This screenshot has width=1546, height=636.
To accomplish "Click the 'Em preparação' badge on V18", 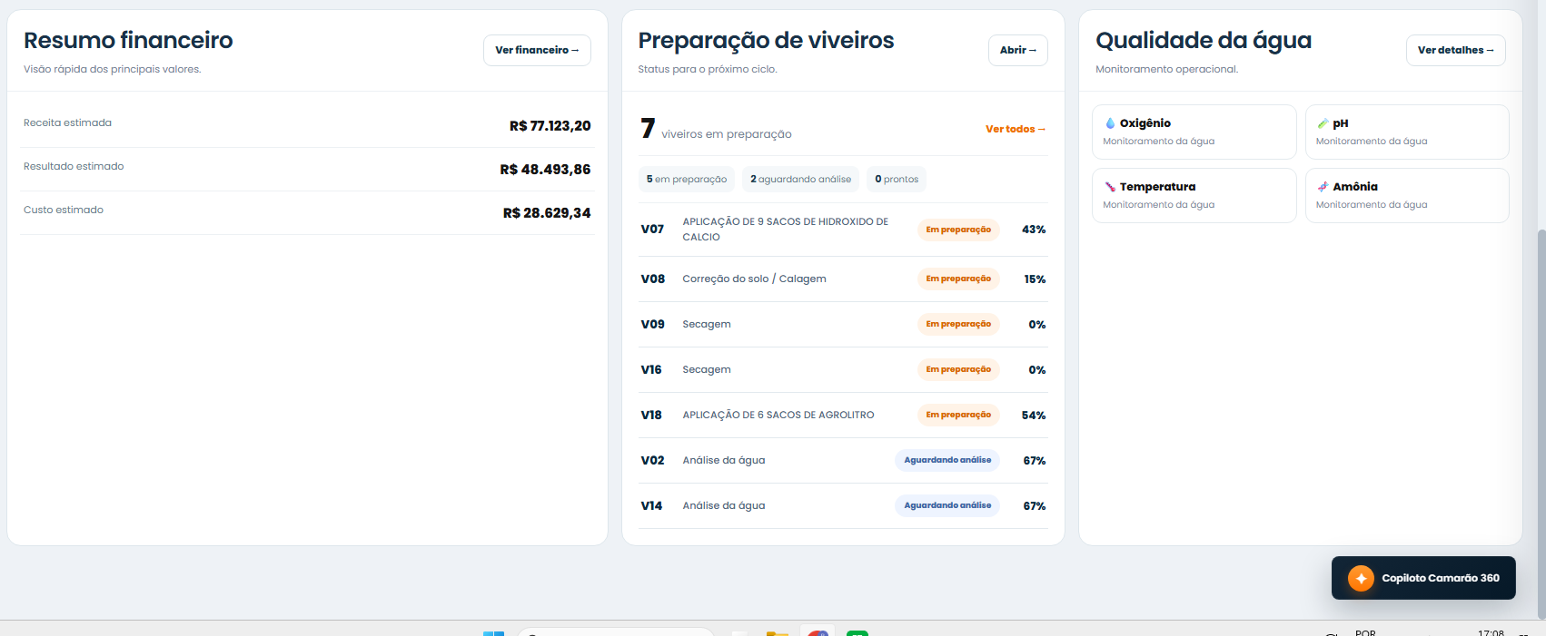I will pyautogui.click(x=958, y=415).
